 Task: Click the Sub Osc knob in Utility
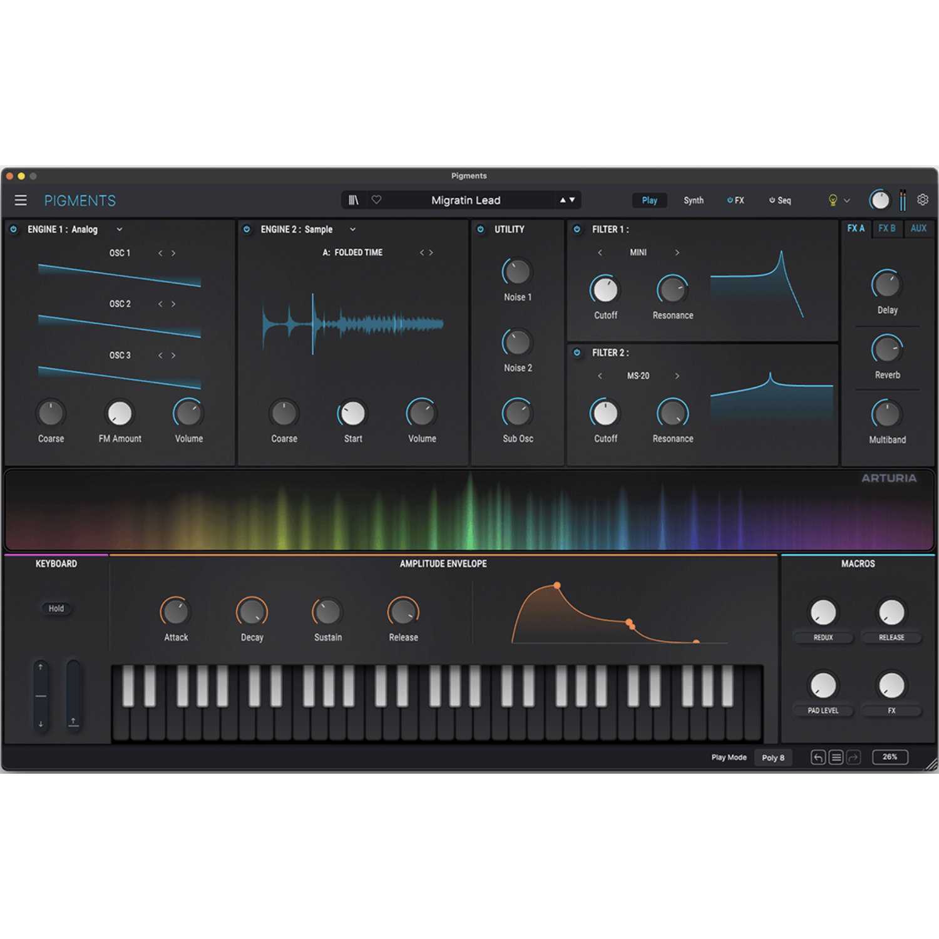517,413
